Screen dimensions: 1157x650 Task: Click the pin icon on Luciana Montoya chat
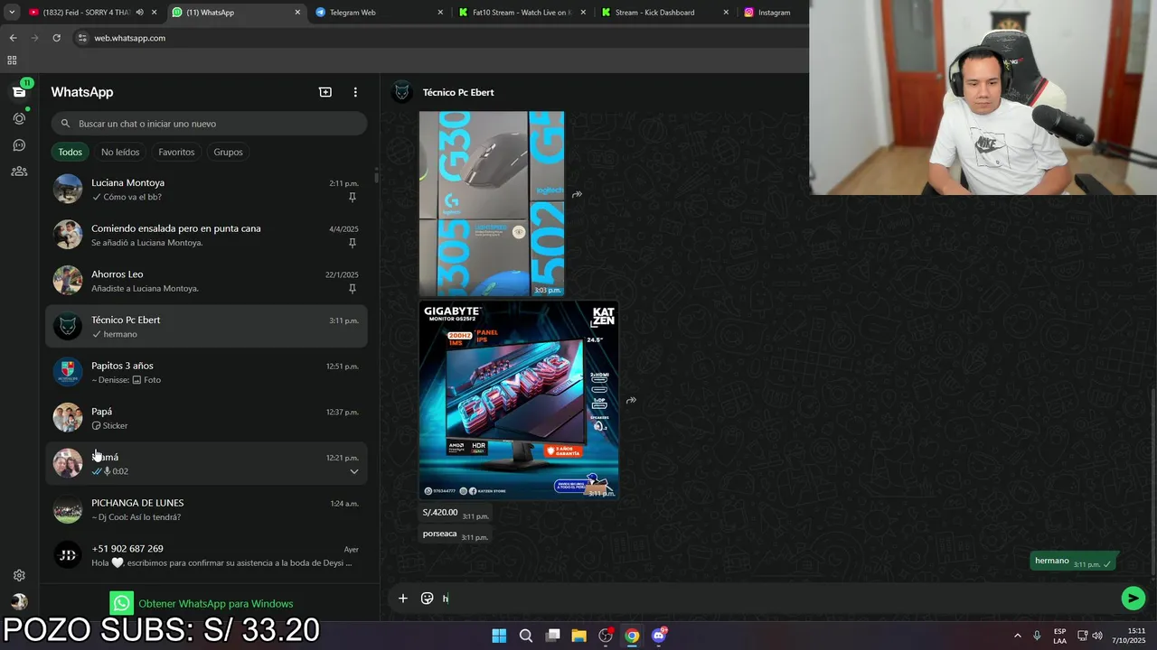(353, 197)
